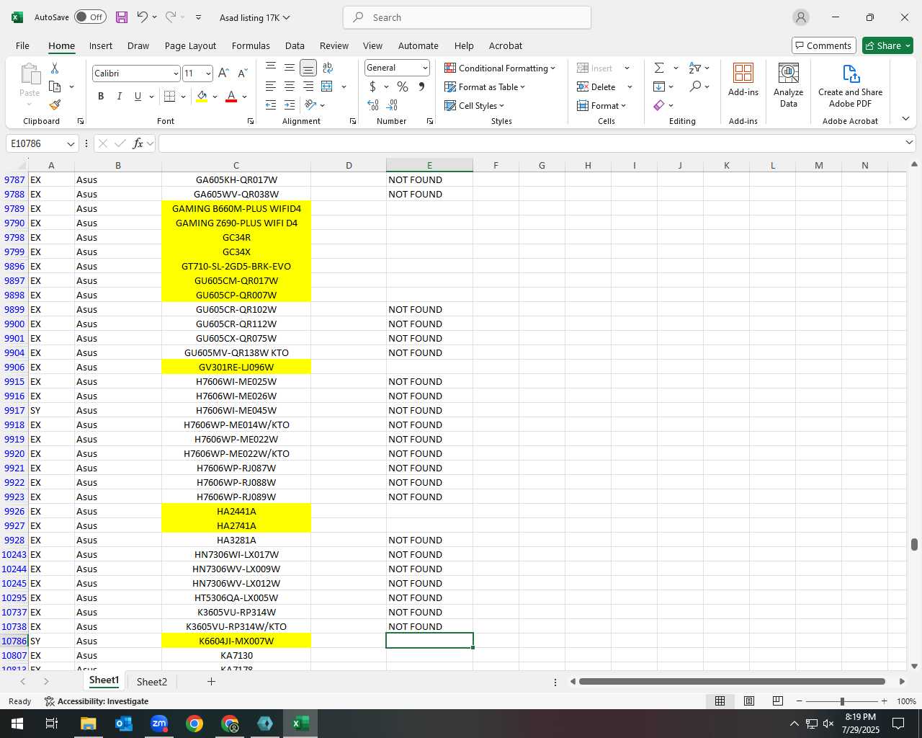Increase font size with large A icon

click(223, 74)
